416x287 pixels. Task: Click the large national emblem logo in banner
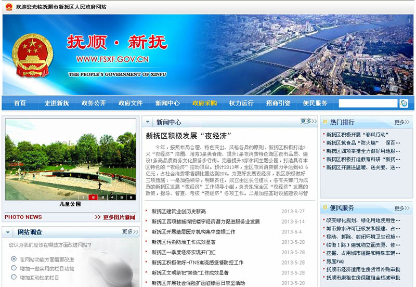click(32, 55)
